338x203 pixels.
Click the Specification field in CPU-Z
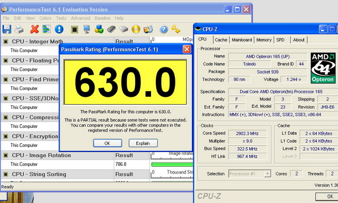(x=283, y=92)
